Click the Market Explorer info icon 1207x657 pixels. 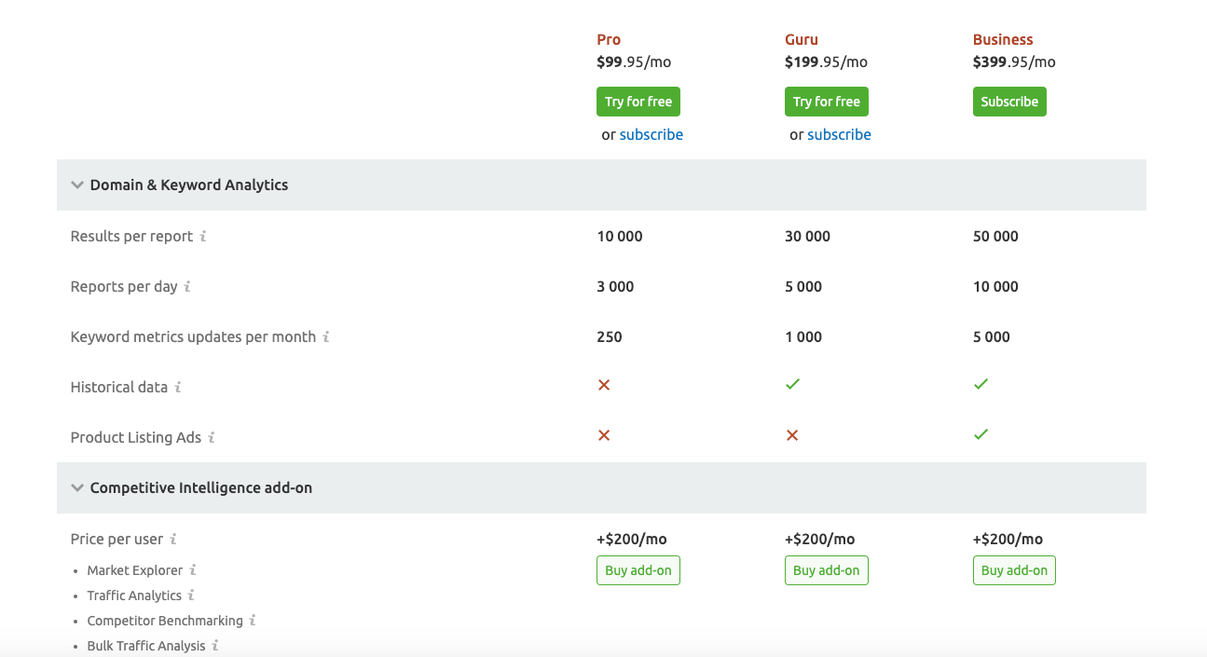(192, 570)
